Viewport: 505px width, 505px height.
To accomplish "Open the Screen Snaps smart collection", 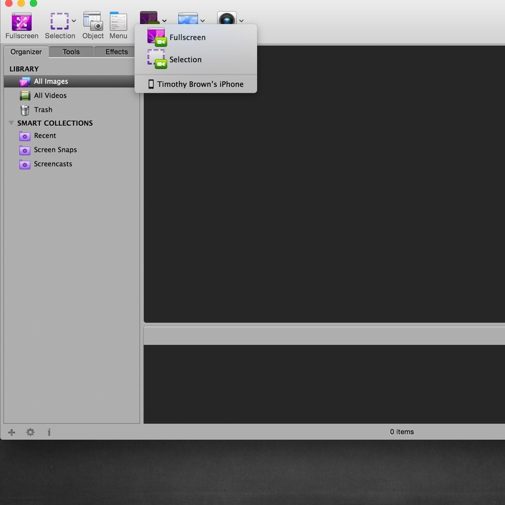I will (x=55, y=150).
